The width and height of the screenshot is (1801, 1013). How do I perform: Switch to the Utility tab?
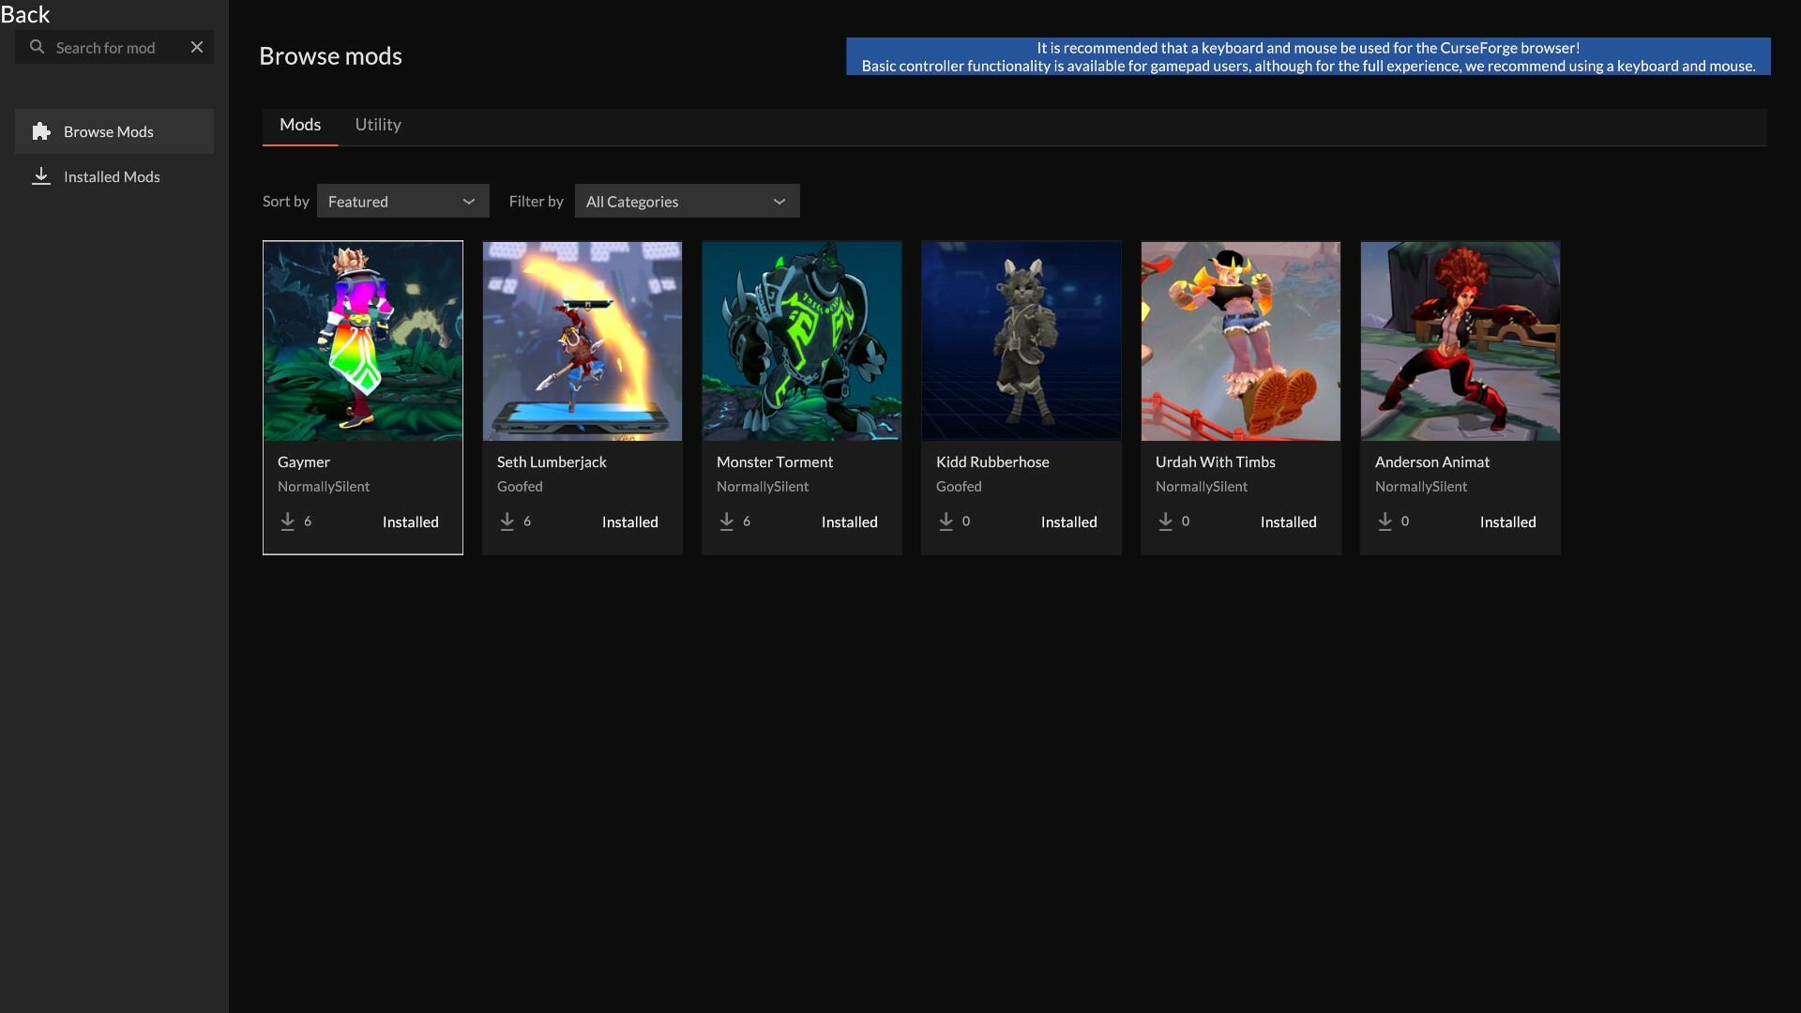pos(378,125)
